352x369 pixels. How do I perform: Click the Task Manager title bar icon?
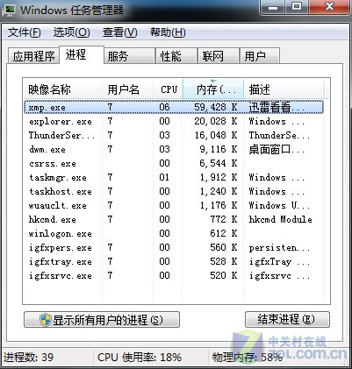[x=8, y=11]
